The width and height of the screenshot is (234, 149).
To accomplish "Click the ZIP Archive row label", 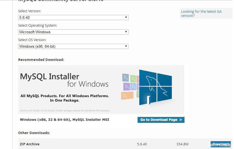I will pos(29,144).
